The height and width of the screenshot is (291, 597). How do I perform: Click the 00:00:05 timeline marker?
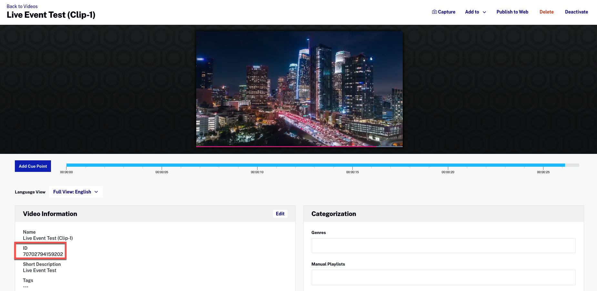pyautogui.click(x=162, y=172)
